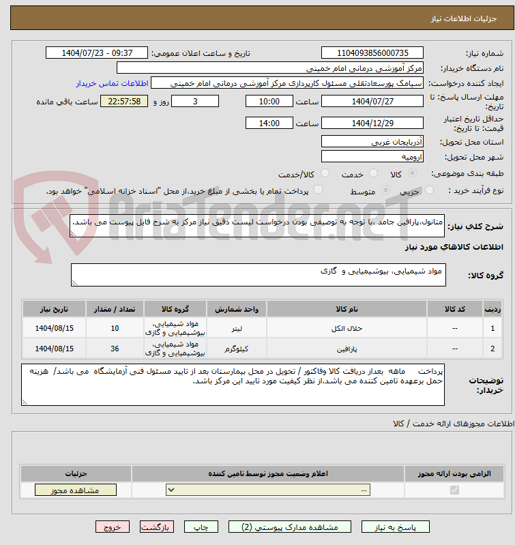Screen dimensions: 515x545
Task: Select the متوسط purchase type radio
Action: [x=385, y=190]
